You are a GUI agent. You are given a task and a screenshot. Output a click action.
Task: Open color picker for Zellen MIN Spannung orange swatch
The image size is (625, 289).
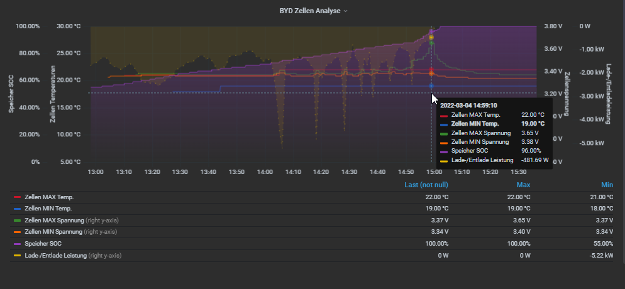17,232
